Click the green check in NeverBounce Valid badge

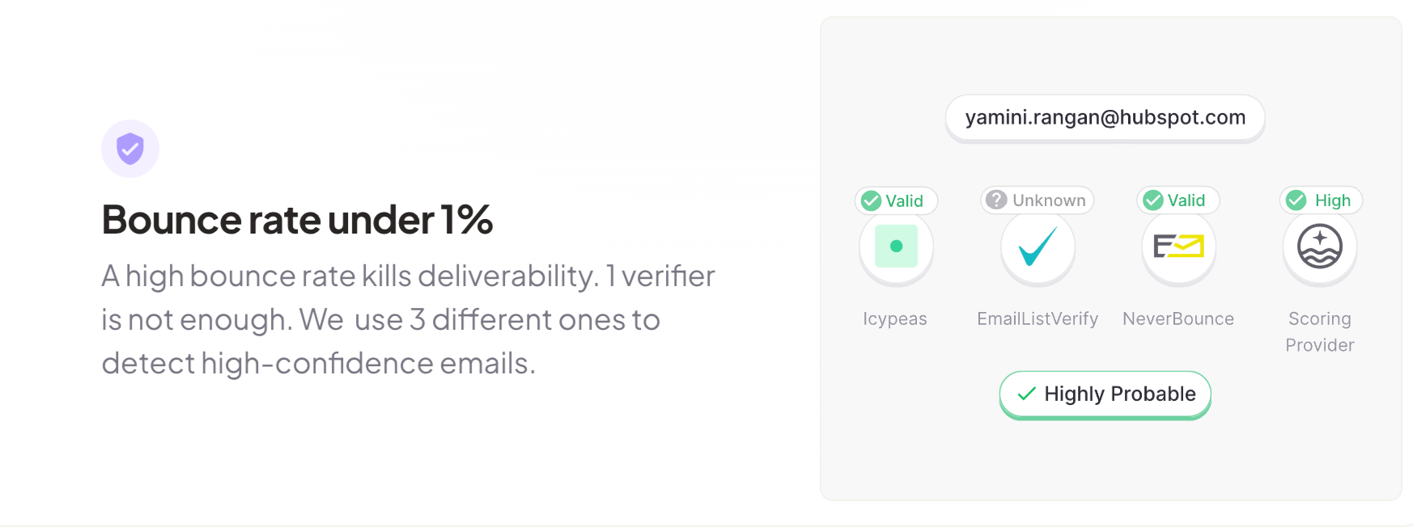[1153, 200]
